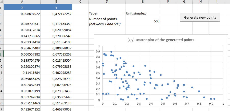Select column C header
Viewport: 230px width, 111px height.
pos(80,2)
